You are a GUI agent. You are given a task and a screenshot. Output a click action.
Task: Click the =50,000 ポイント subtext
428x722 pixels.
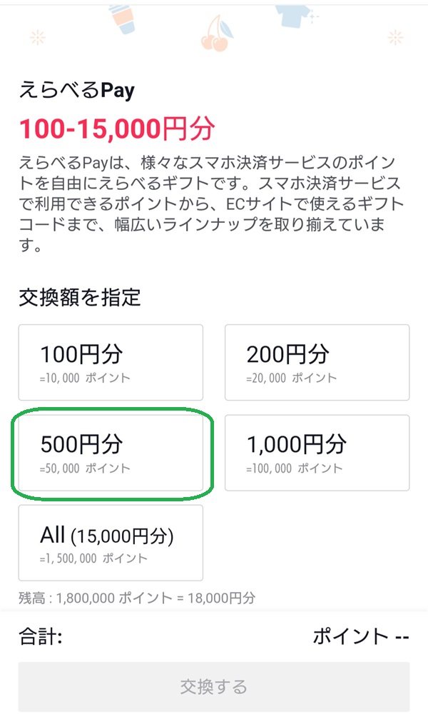coord(85,468)
